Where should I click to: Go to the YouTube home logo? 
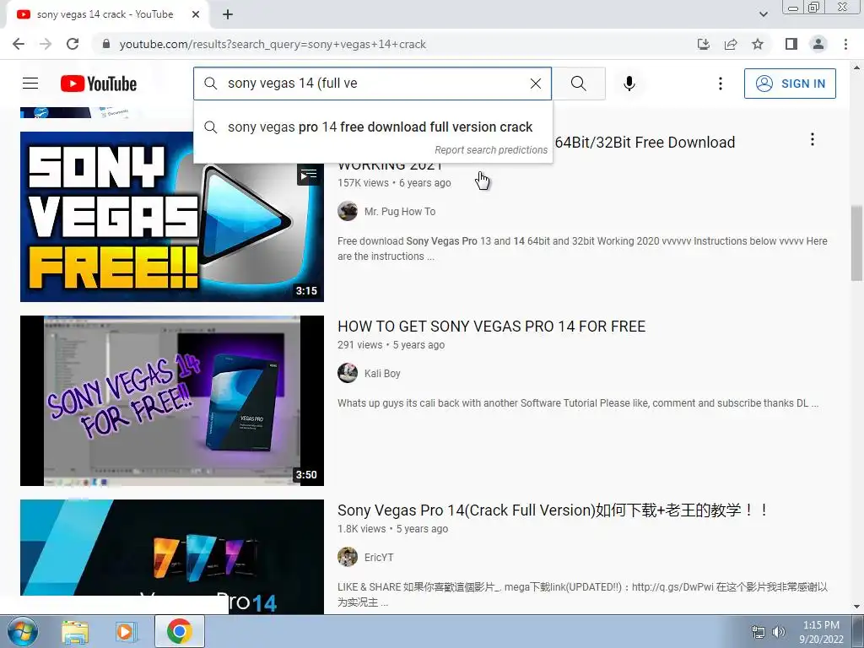tap(99, 84)
